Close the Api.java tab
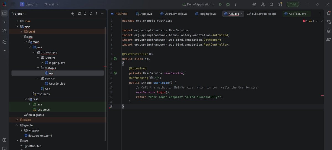 [241, 14]
